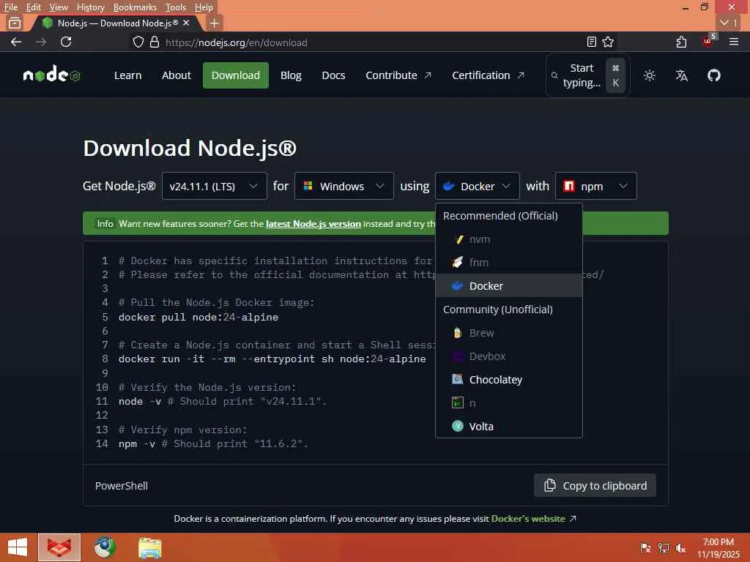The height and width of the screenshot is (562, 750).
Task: Select nvm from the dropdown list
Action: (508, 239)
